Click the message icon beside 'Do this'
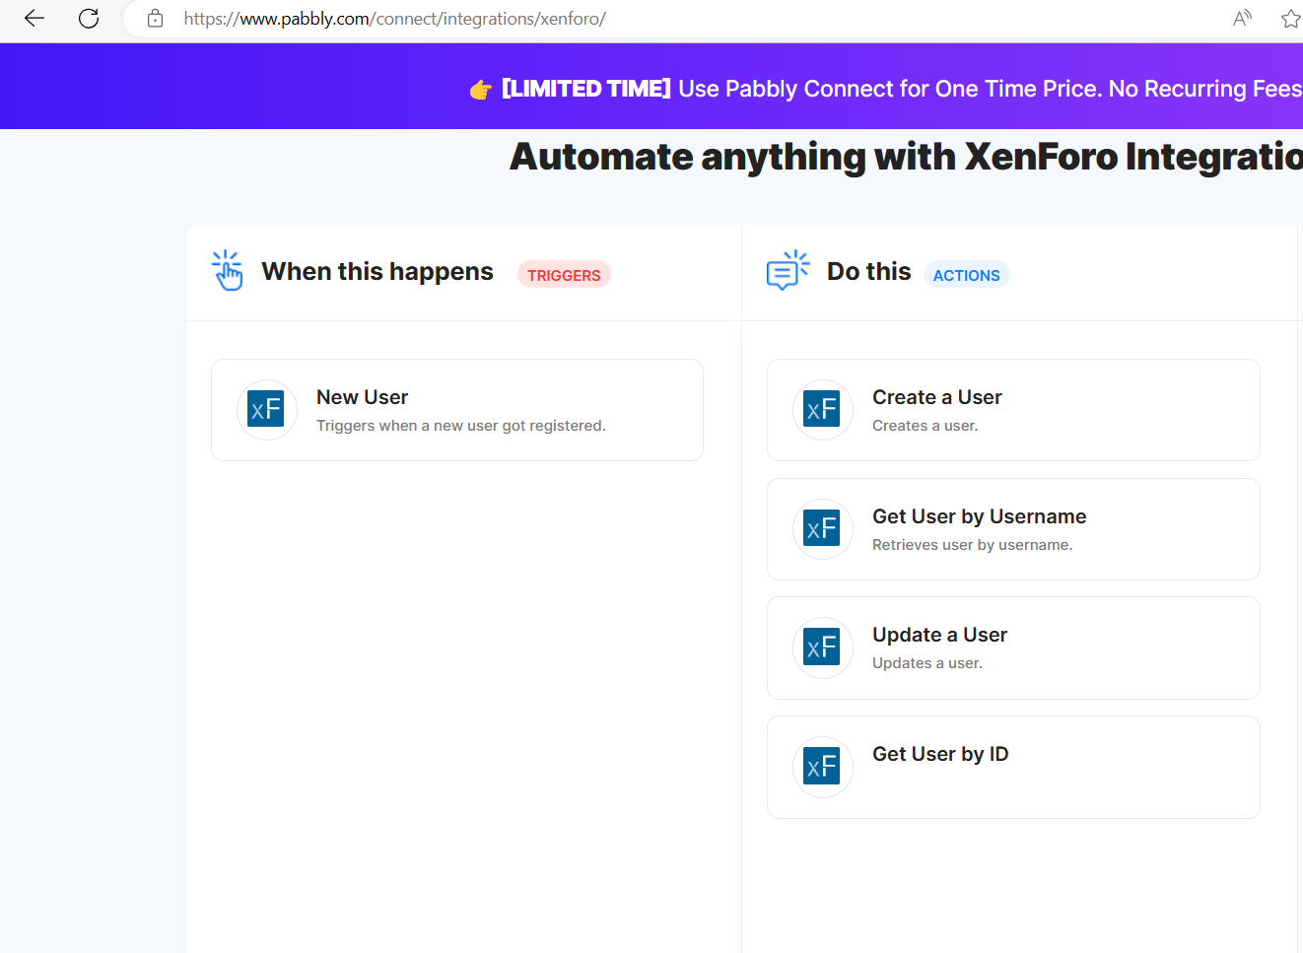 click(x=788, y=270)
